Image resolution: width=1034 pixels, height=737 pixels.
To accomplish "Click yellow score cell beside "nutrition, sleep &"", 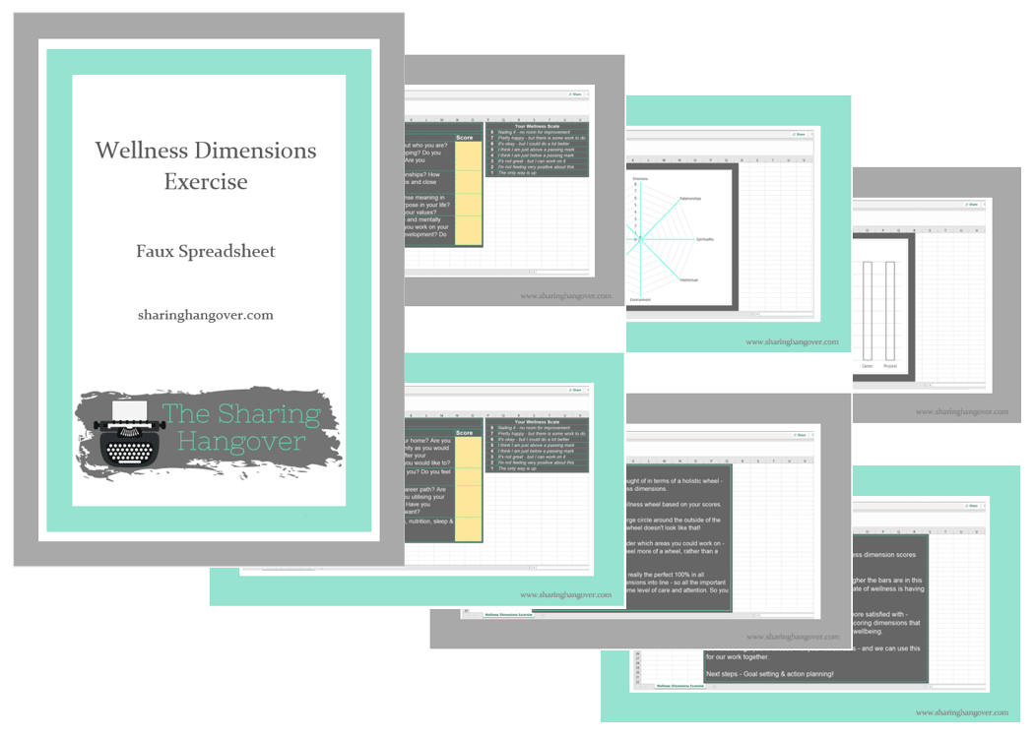I will 468,528.
